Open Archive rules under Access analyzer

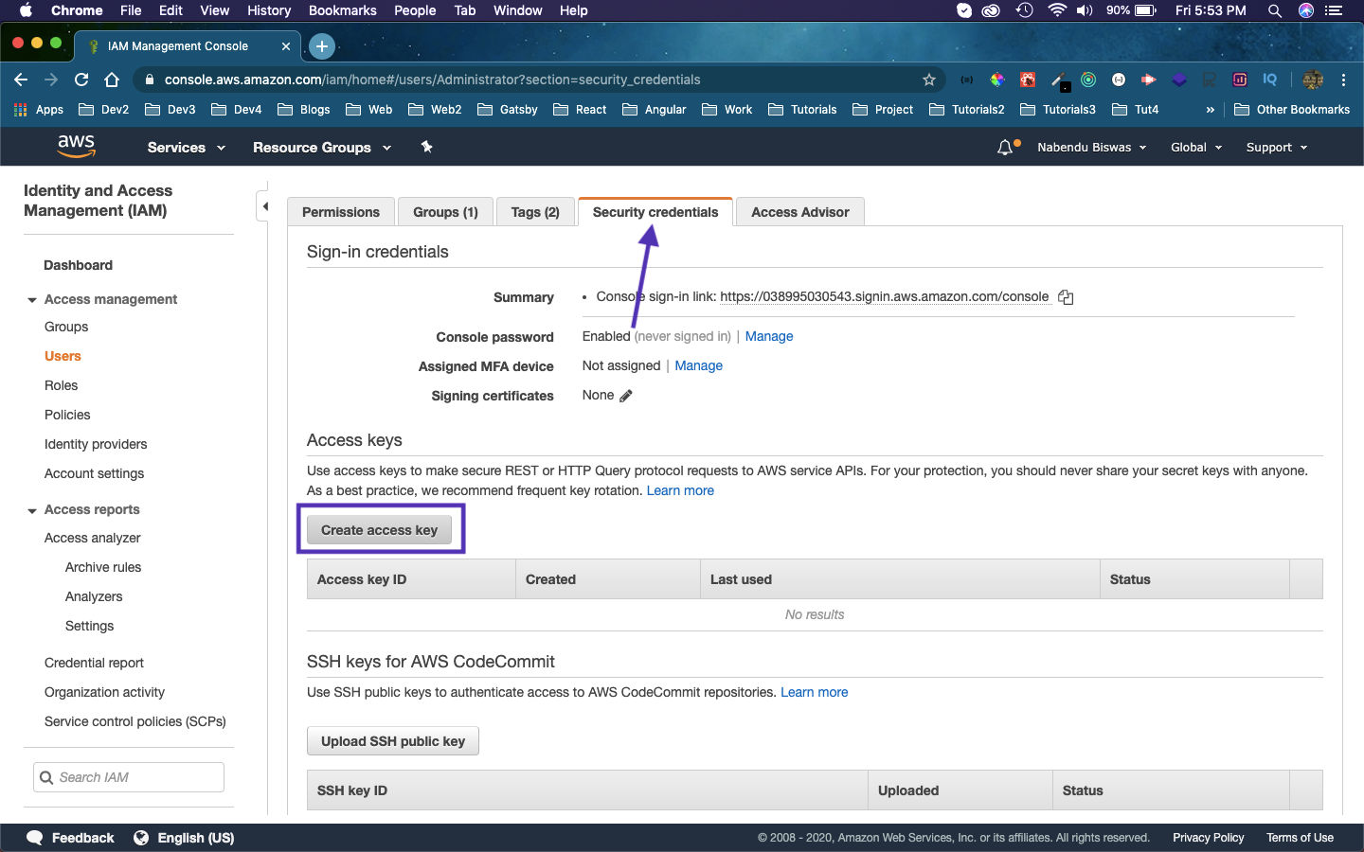click(103, 567)
